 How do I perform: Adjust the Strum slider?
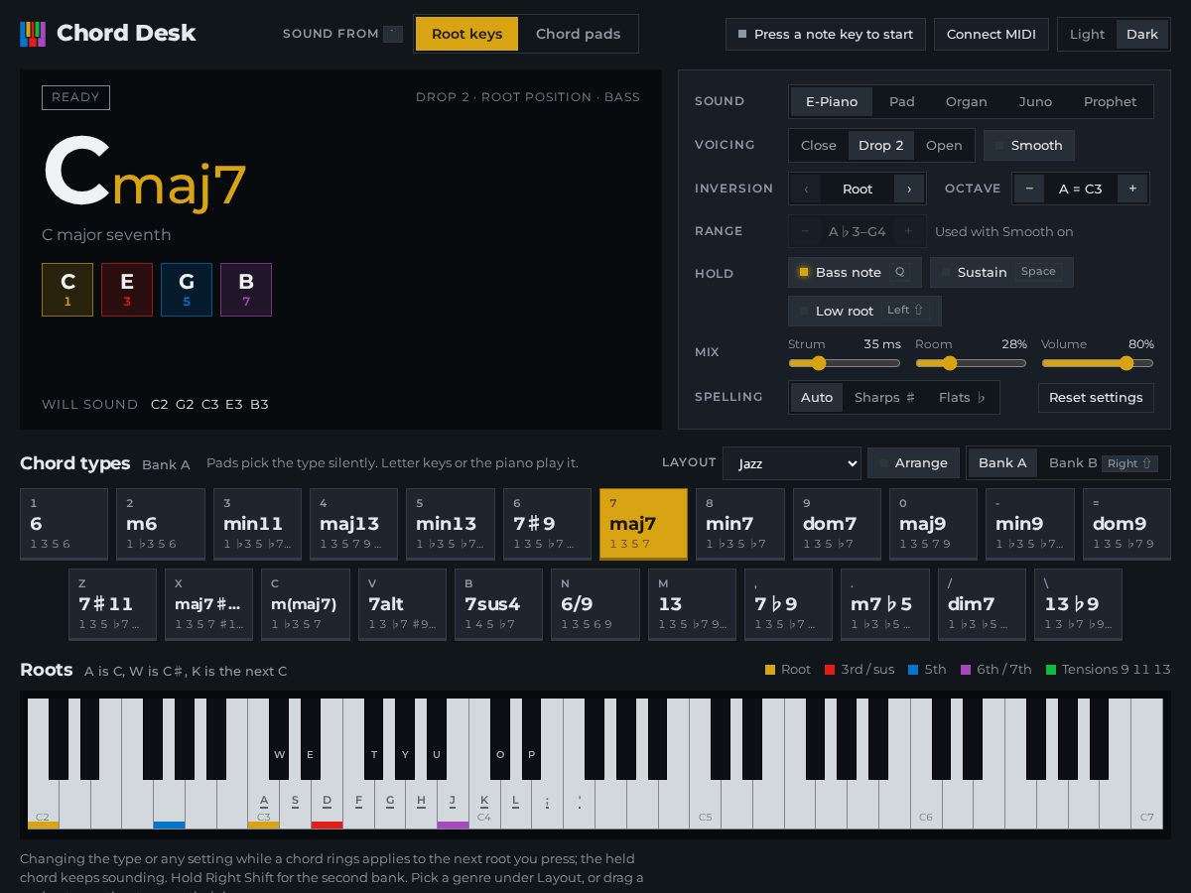(x=845, y=363)
